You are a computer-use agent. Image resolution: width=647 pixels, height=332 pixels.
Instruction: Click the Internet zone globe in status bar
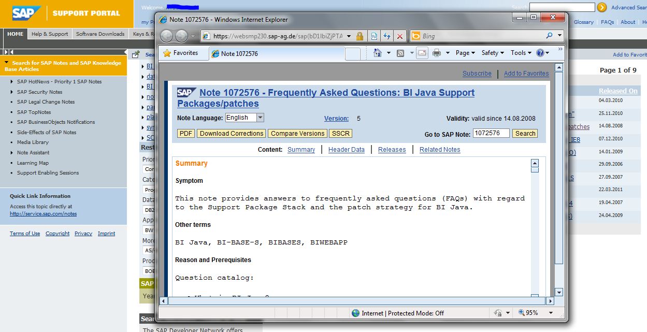(355, 313)
